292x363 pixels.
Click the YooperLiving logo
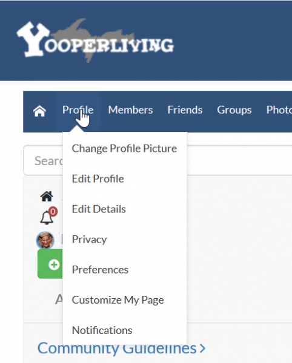pos(95,41)
